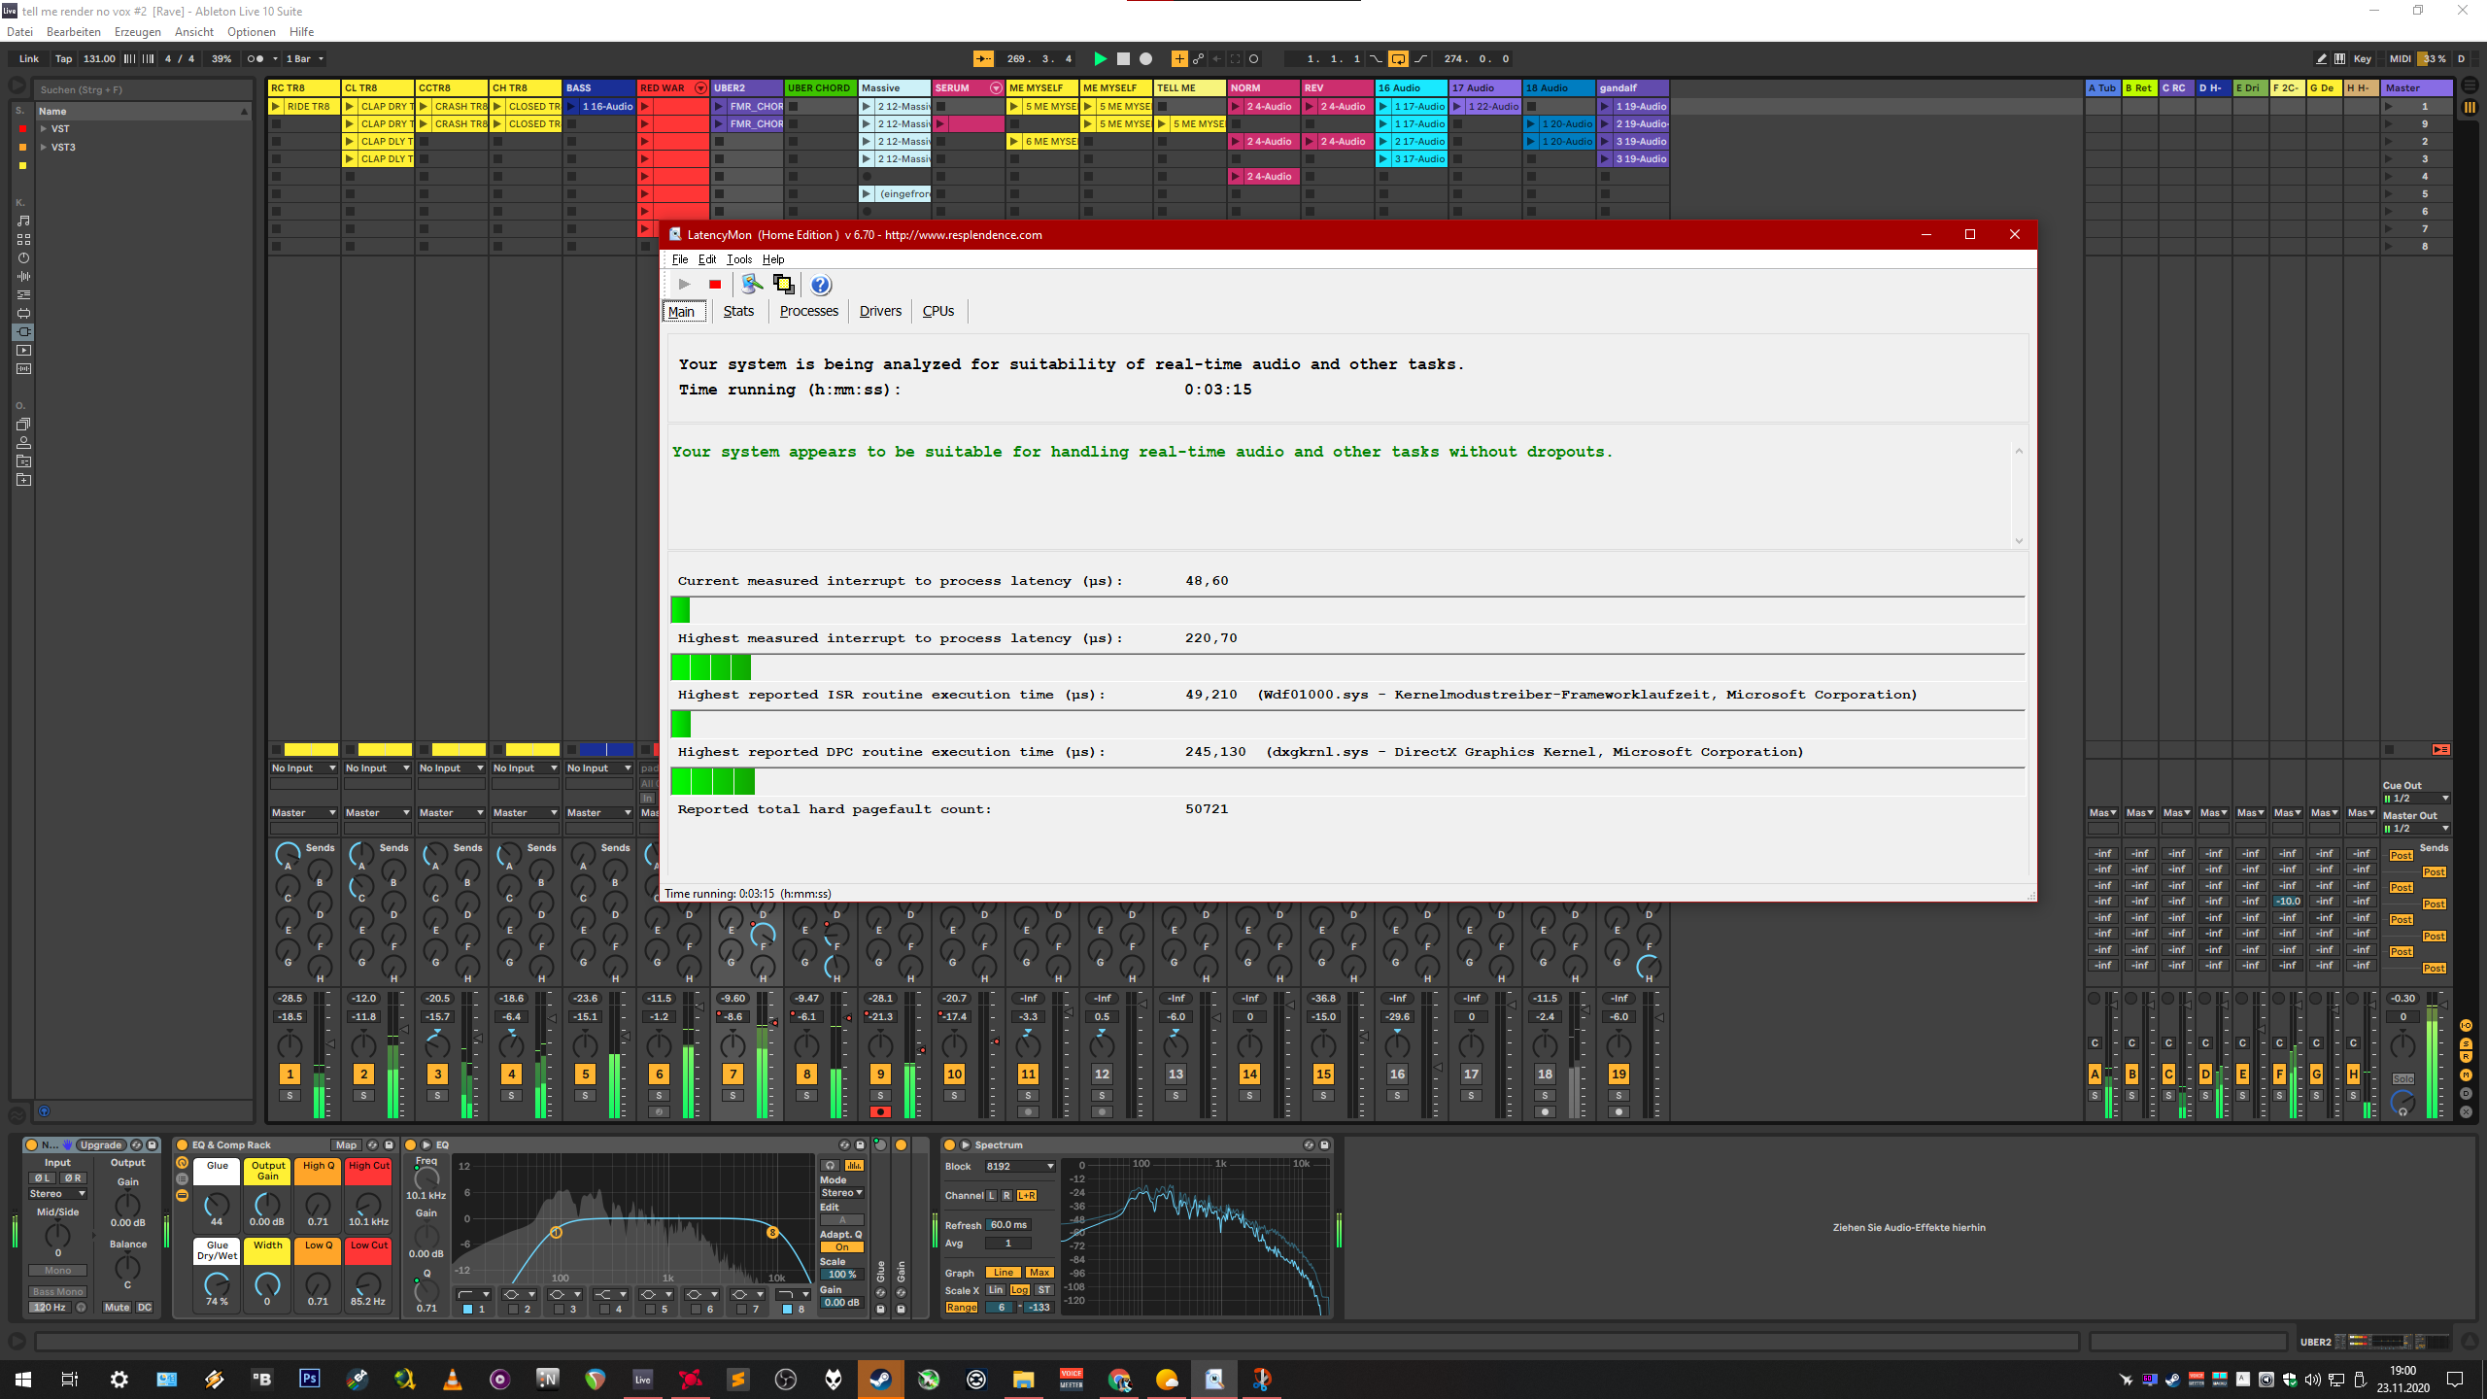
Task: Switch to the LatencyMon Drivers tab
Action: coord(880,311)
